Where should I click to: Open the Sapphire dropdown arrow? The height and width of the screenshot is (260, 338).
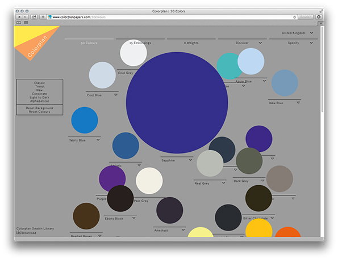click(x=190, y=160)
